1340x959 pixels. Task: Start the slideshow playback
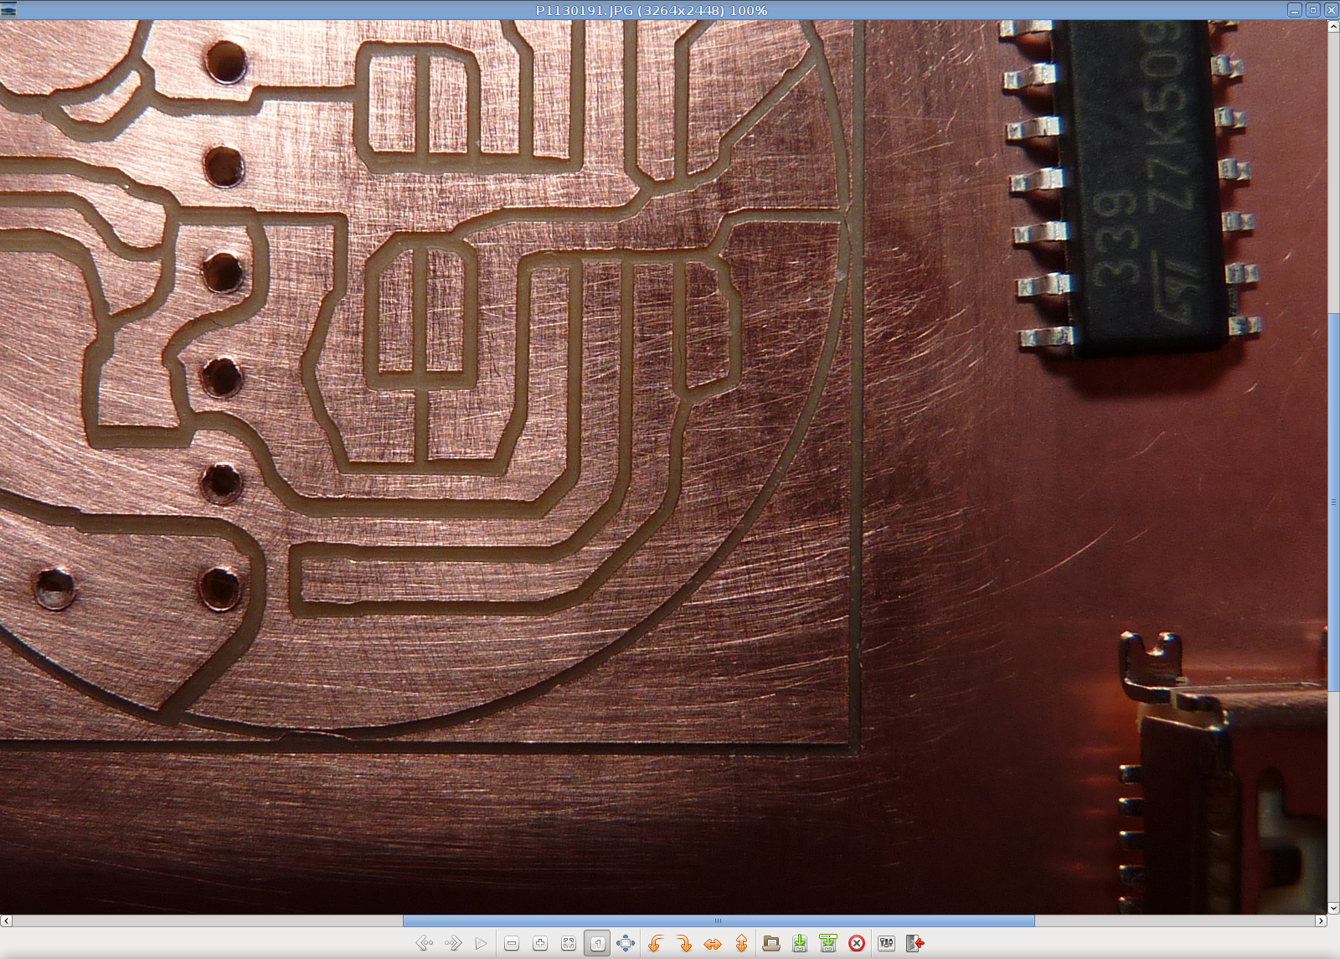coord(481,944)
